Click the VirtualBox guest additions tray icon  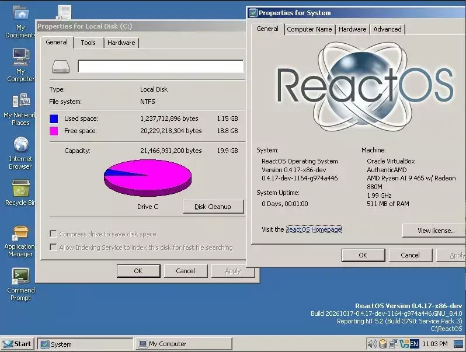click(404, 344)
